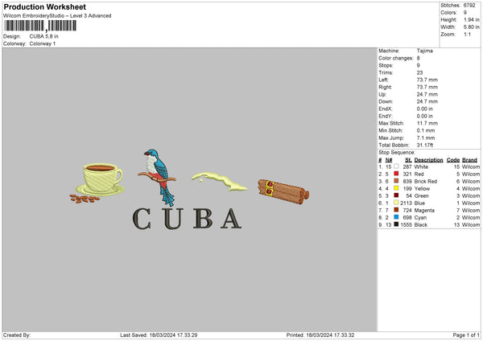Click the Printed timestamp
The height and width of the screenshot is (341, 483).
tap(320, 335)
